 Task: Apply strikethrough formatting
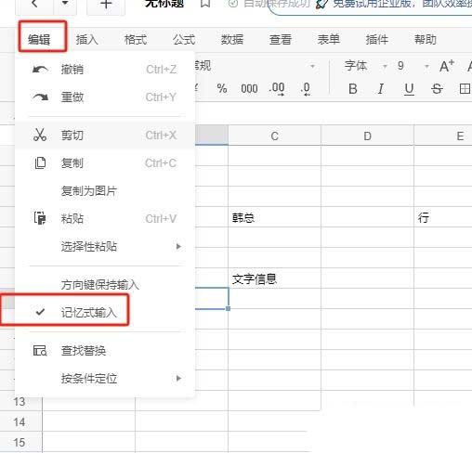(437, 89)
